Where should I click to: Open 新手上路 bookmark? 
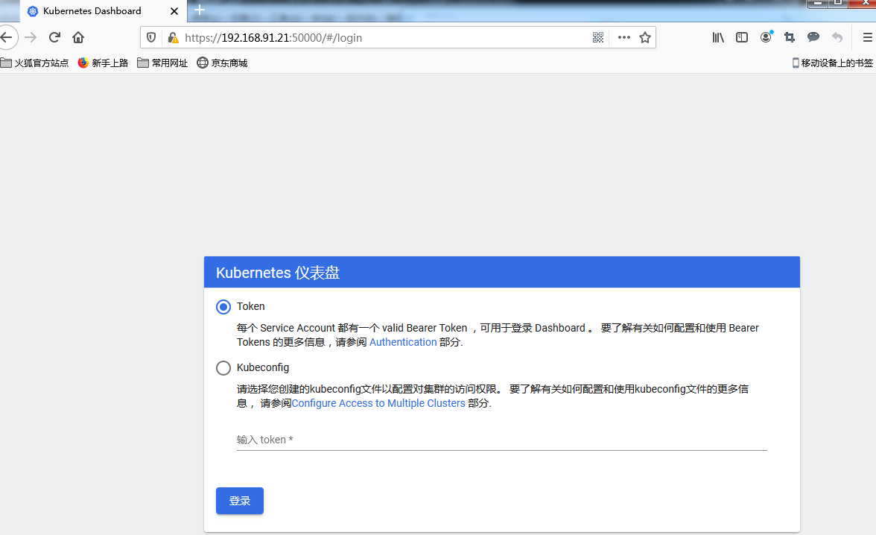pos(103,63)
